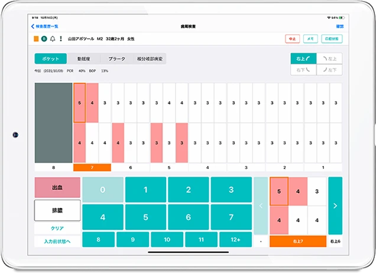
Task: Switch to the プラーク tab
Action: click(116, 59)
